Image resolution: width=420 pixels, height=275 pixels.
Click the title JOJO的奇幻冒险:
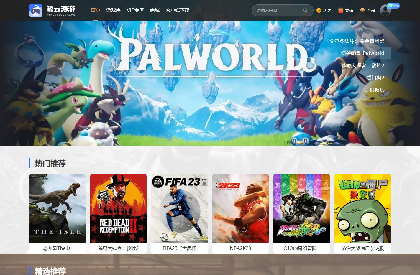pyautogui.click(x=300, y=248)
